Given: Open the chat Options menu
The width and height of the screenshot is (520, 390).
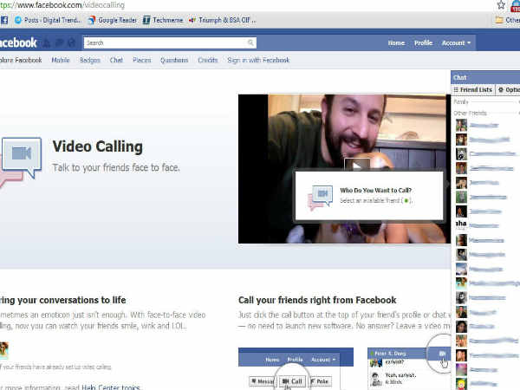Looking at the screenshot, I should point(510,90).
